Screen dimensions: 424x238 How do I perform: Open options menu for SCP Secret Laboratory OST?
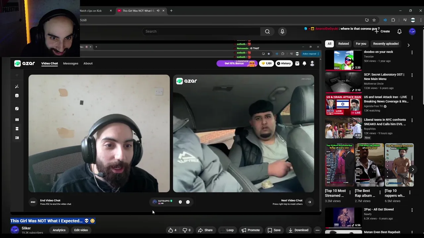point(412,75)
